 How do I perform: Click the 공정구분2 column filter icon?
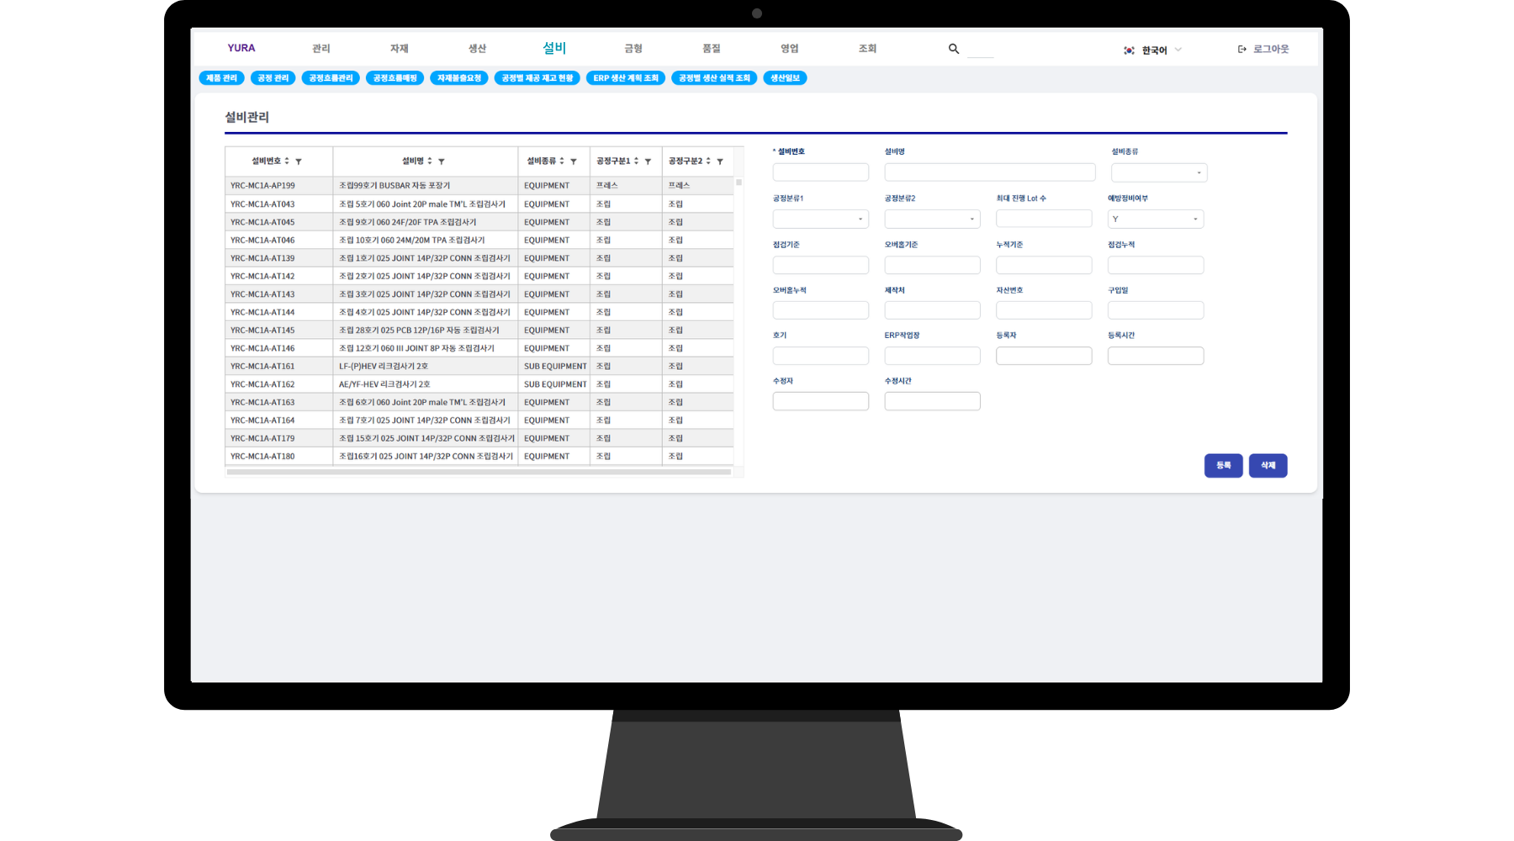coord(720,161)
